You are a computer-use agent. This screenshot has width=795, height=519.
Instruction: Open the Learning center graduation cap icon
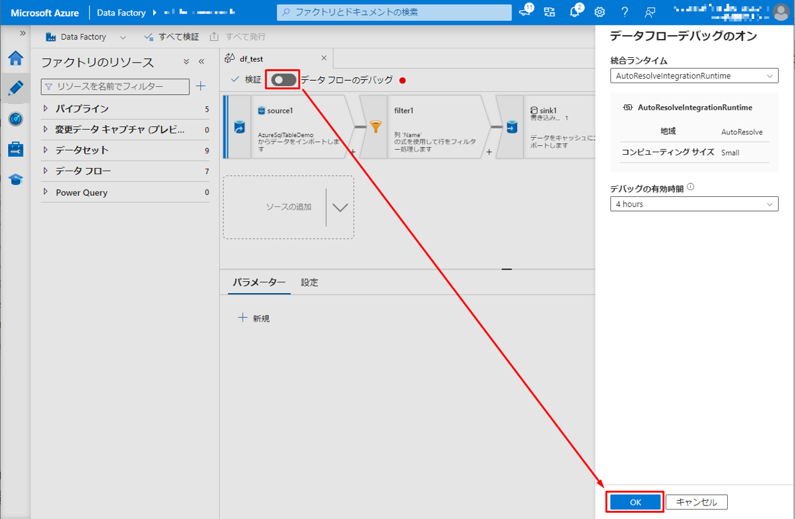coord(15,179)
